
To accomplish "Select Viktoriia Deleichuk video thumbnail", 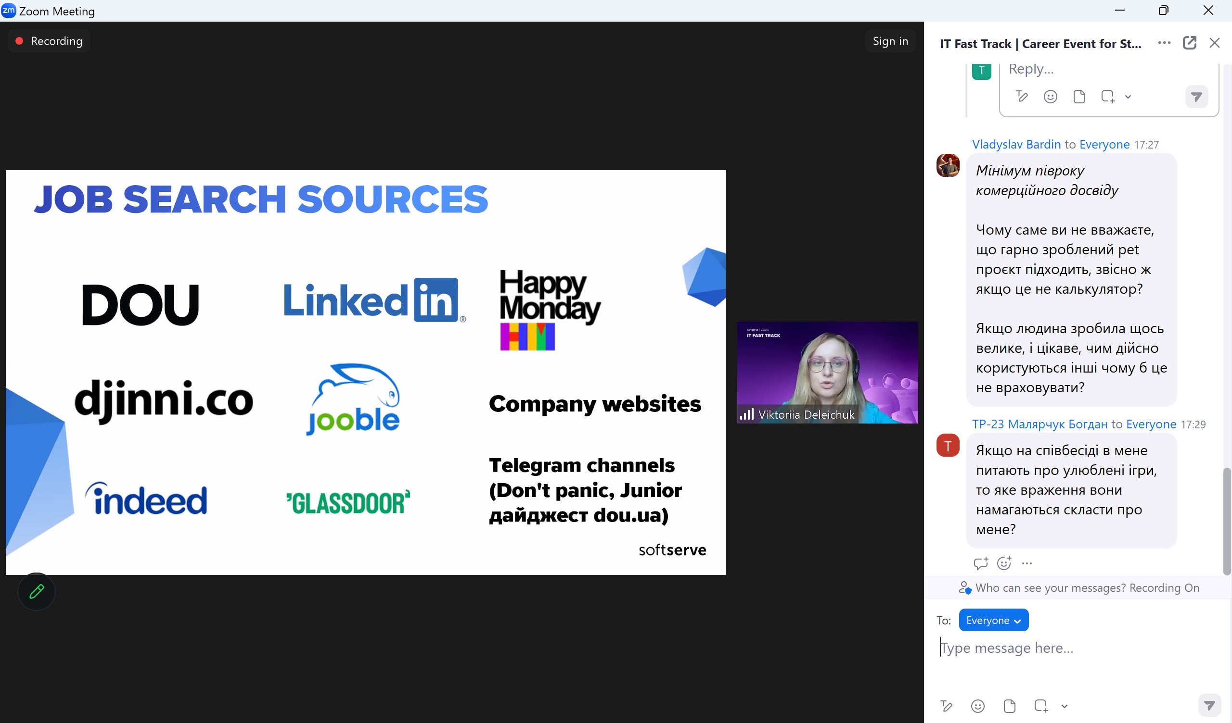I will pos(827,372).
